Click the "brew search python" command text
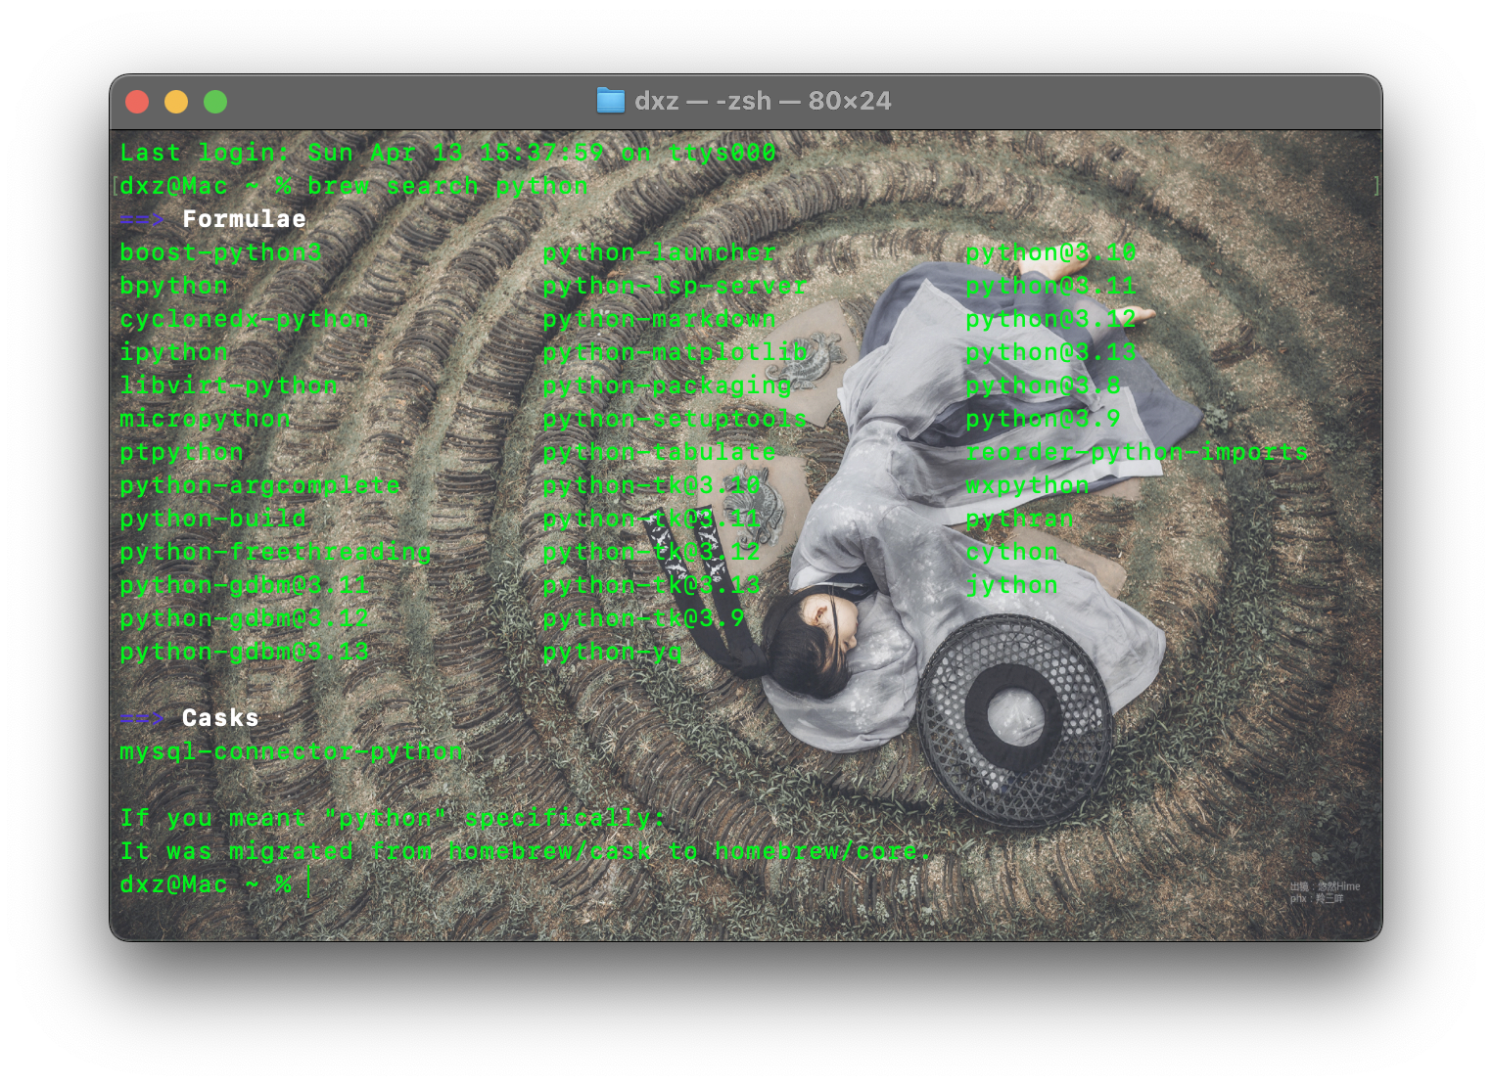Screen dimensions: 1492x1086 click(x=447, y=186)
